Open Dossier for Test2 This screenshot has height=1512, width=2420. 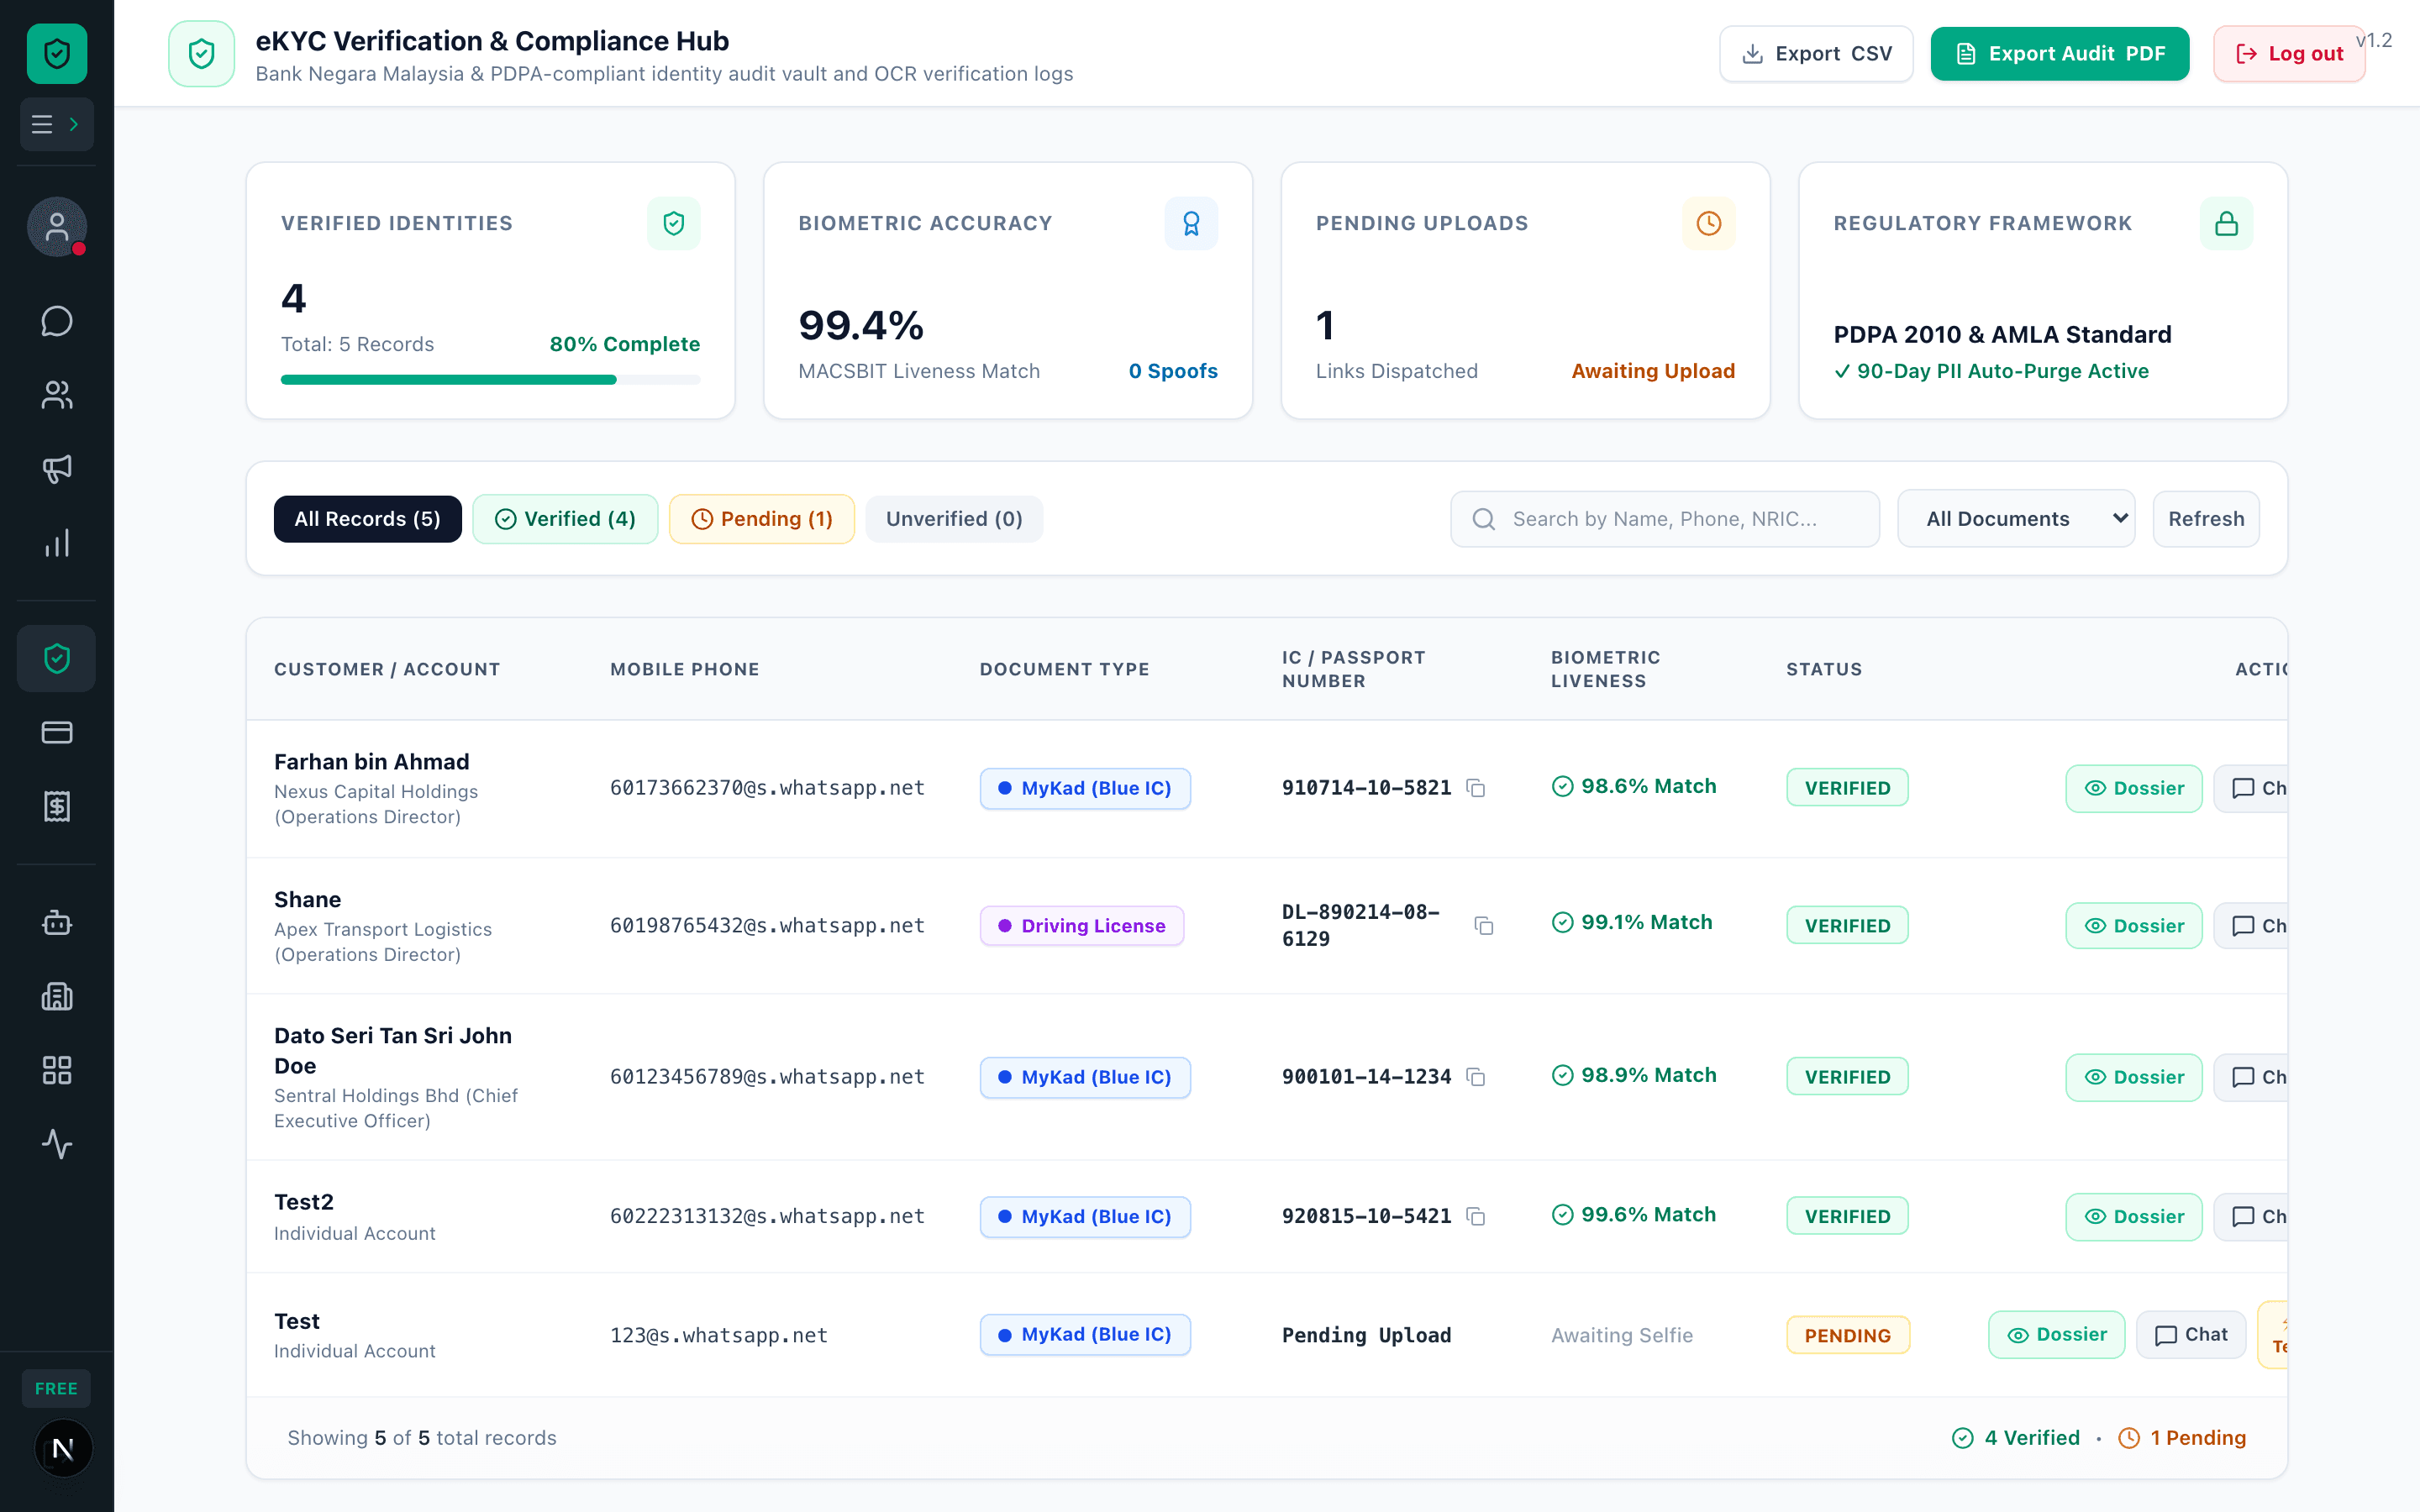(2134, 1217)
